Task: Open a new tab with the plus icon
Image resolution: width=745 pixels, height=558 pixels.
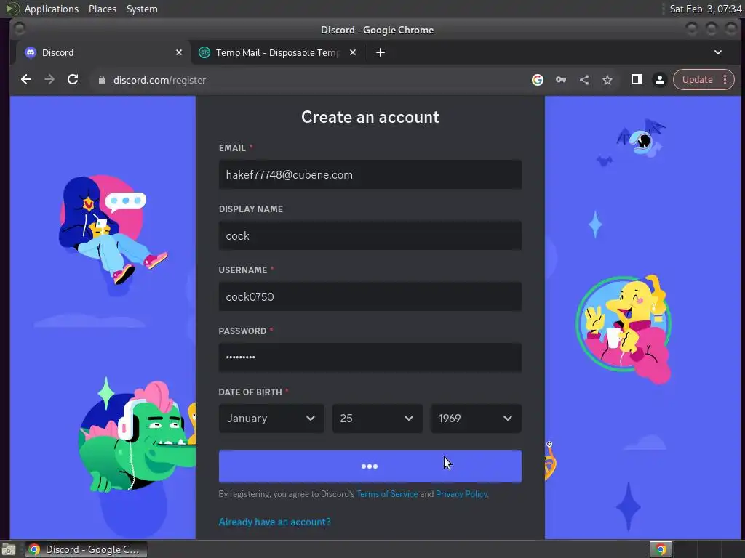Action: pyautogui.click(x=380, y=52)
